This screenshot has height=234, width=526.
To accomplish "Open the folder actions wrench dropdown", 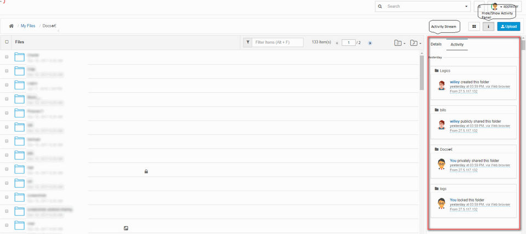I will pos(415,43).
